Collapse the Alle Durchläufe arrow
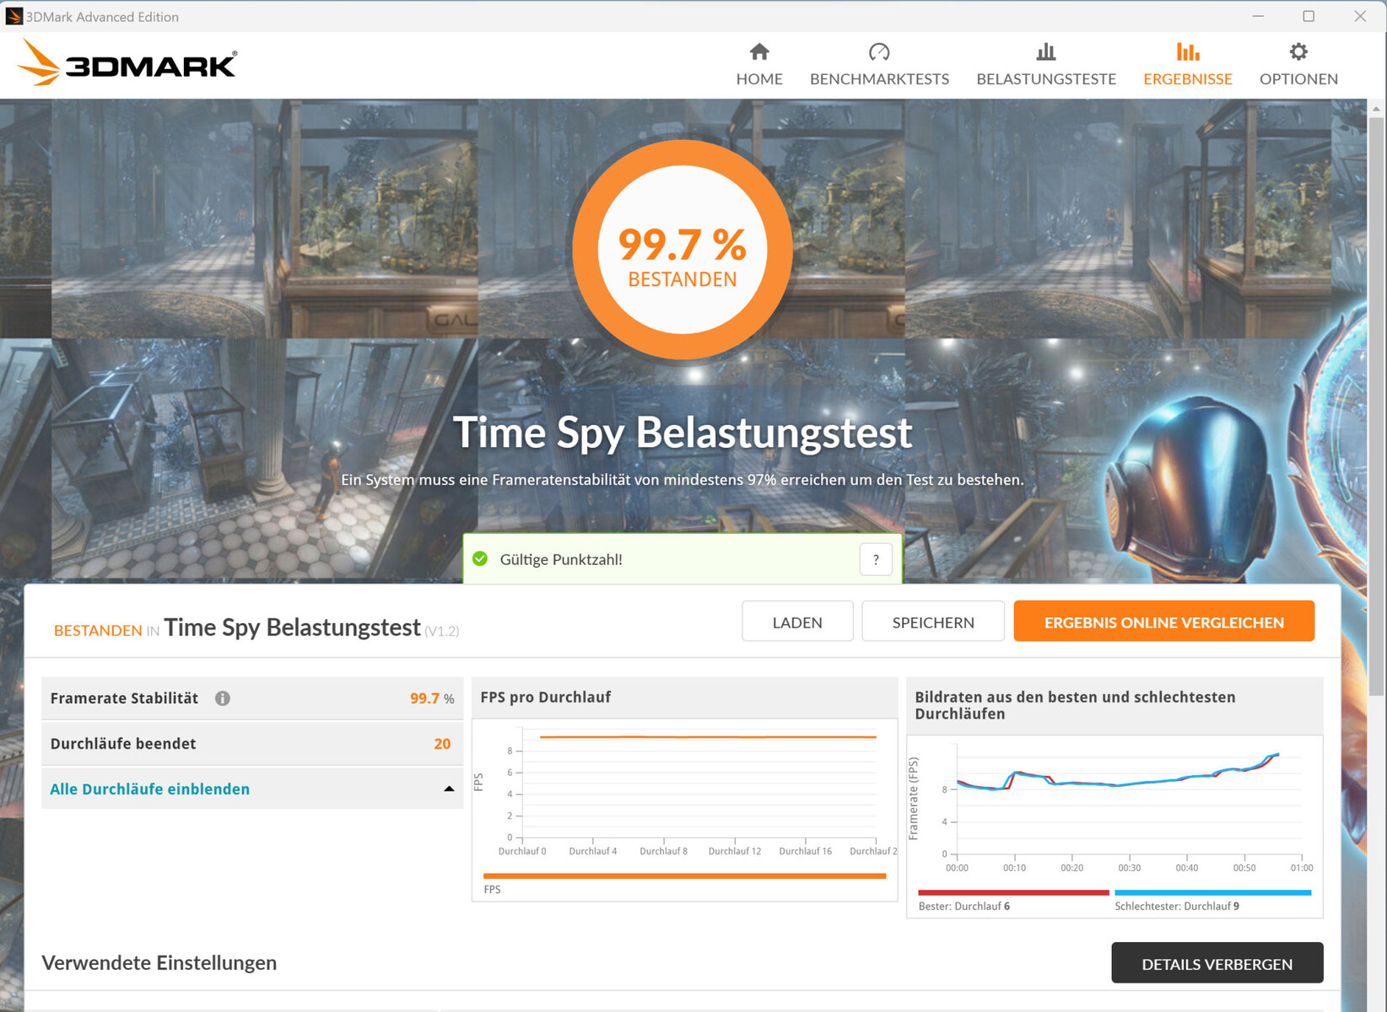Image resolution: width=1387 pixels, height=1012 pixels. [449, 789]
